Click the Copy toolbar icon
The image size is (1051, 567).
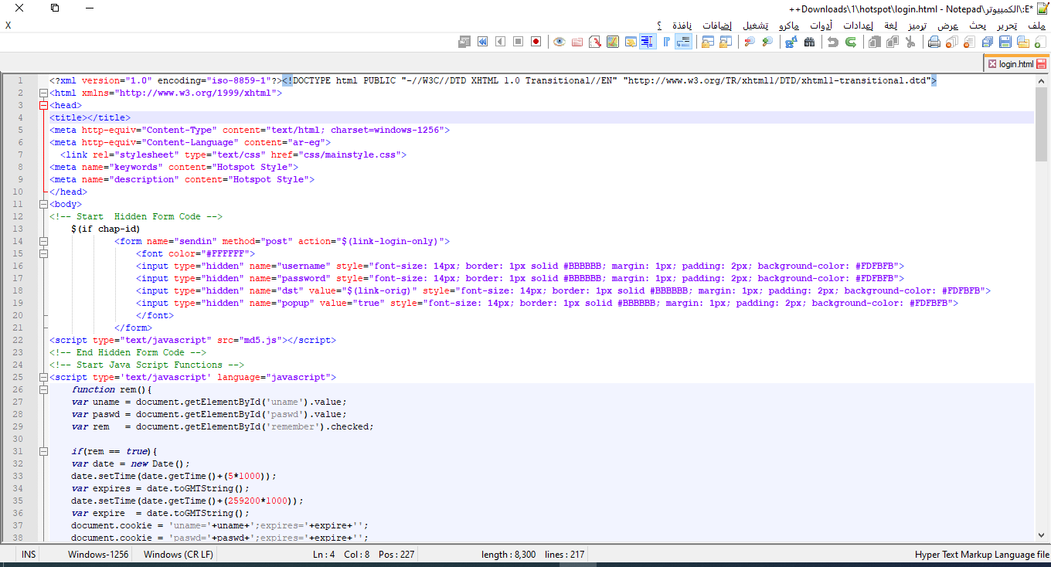tap(893, 42)
